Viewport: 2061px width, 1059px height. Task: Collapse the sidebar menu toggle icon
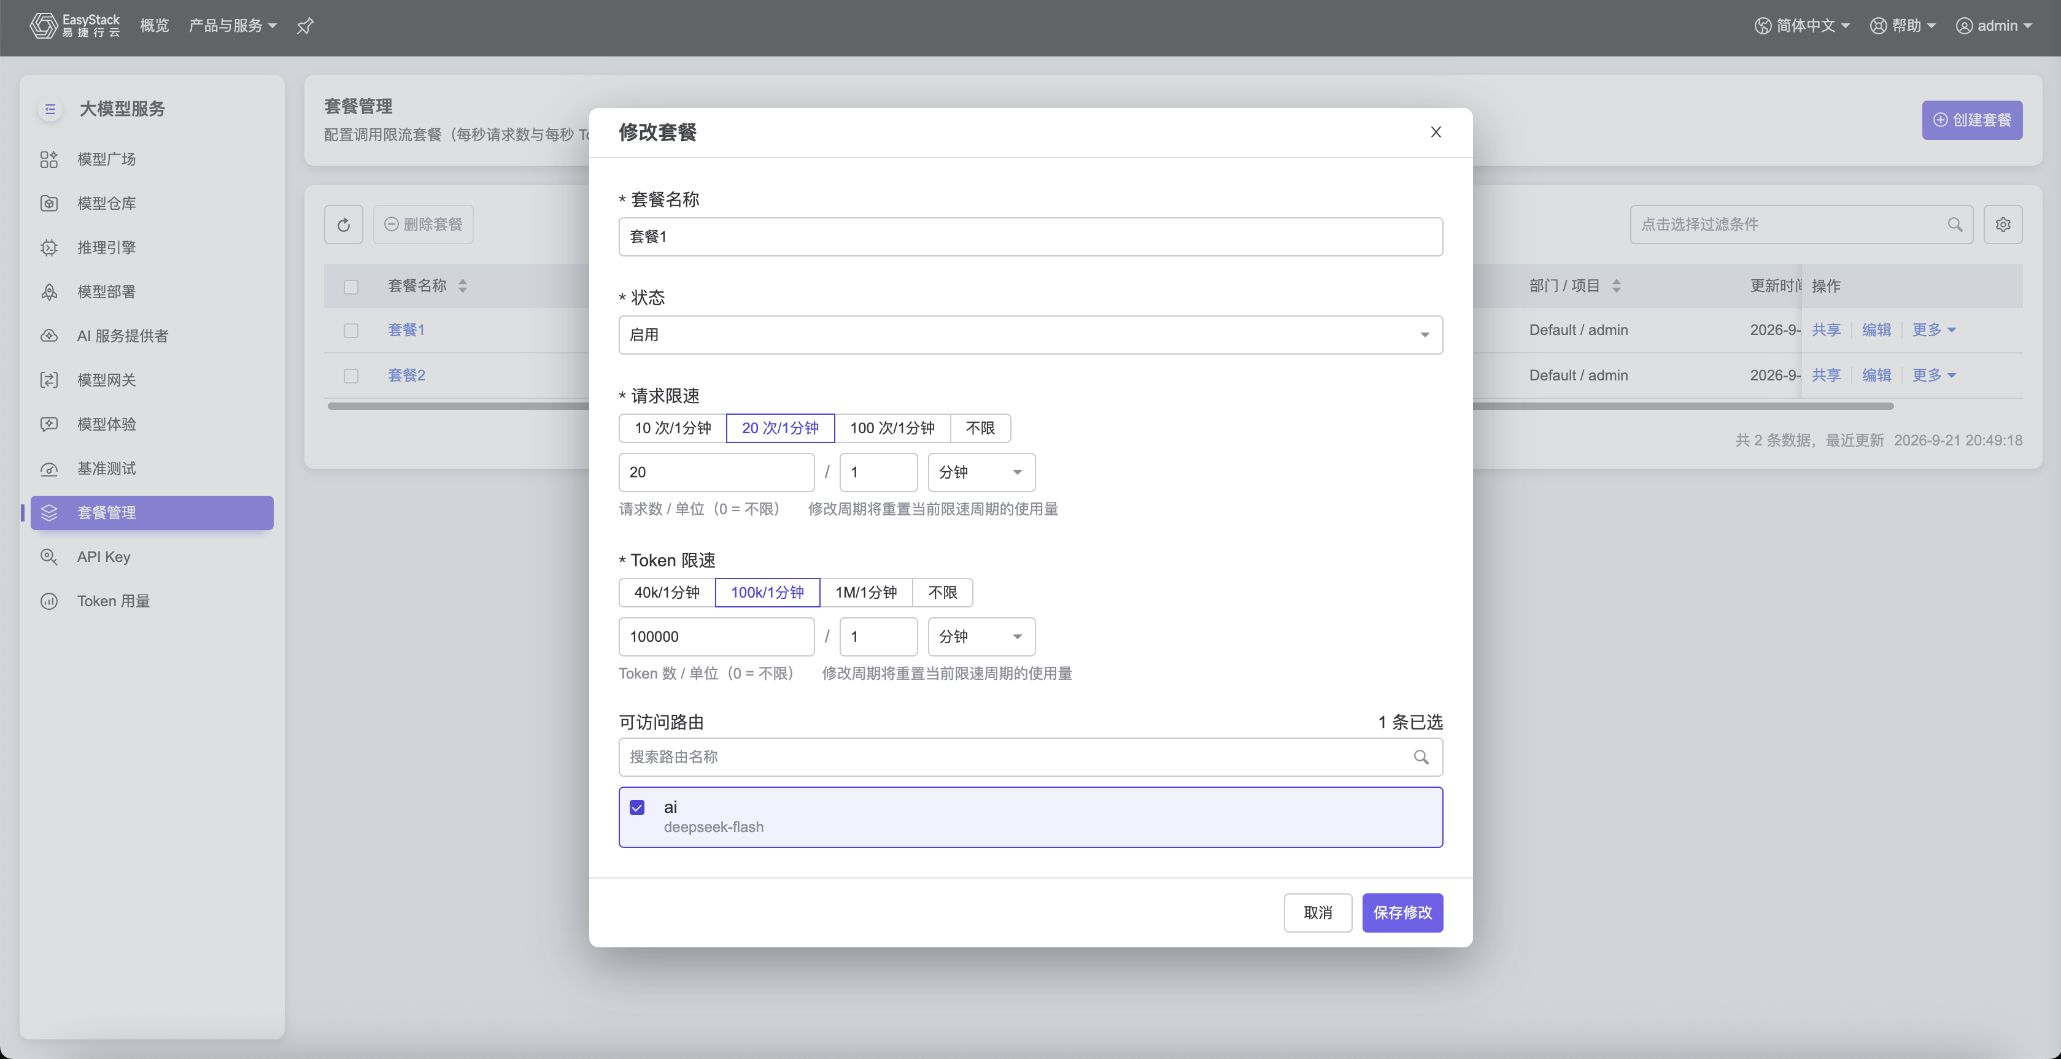[x=50, y=109]
